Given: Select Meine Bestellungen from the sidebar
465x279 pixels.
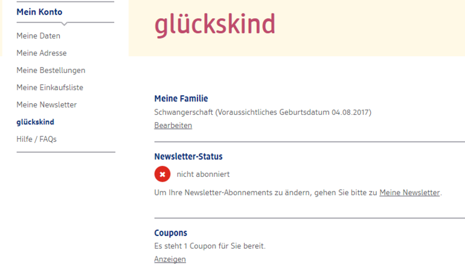Looking at the screenshot, I should (51, 70).
